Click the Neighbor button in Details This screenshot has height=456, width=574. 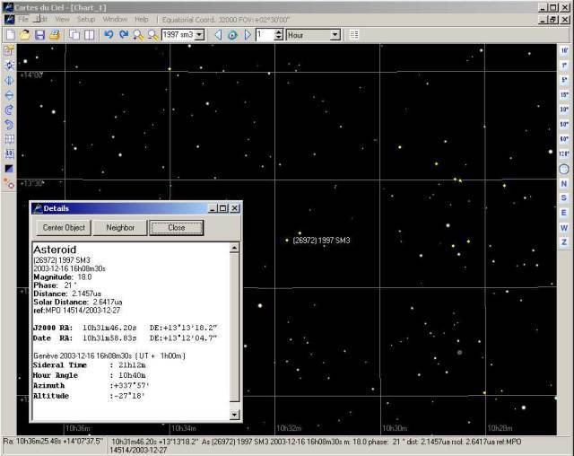point(120,227)
